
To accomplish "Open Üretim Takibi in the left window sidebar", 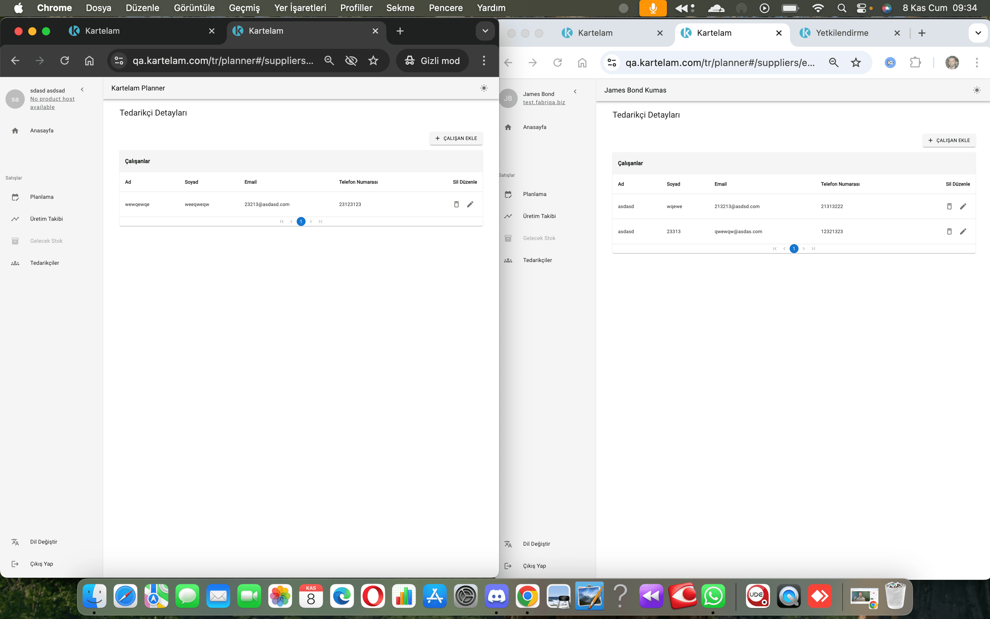I will (x=46, y=219).
